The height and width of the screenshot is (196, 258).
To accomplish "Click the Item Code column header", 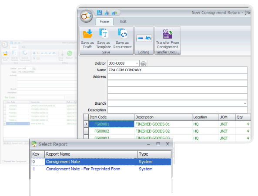I will [x=111, y=117].
